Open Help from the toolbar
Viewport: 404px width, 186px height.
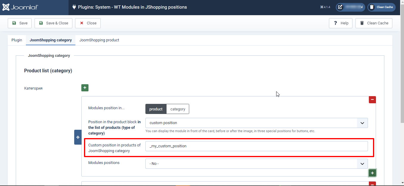(341, 23)
